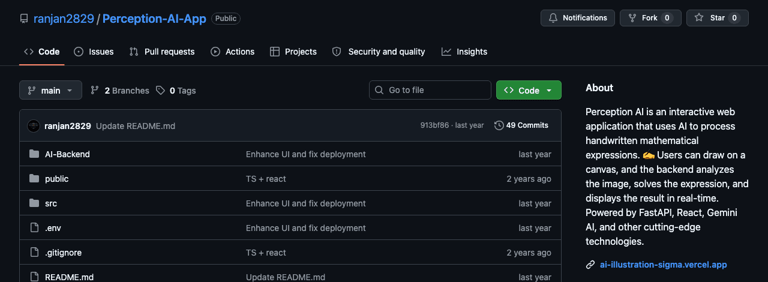View the 2 Branches link

pyautogui.click(x=120, y=91)
